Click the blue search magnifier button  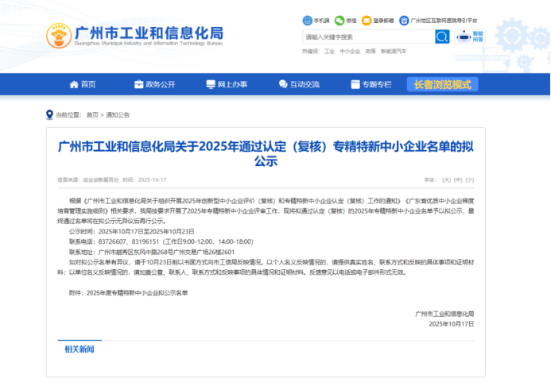pyautogui.click(x=442, y=37)
